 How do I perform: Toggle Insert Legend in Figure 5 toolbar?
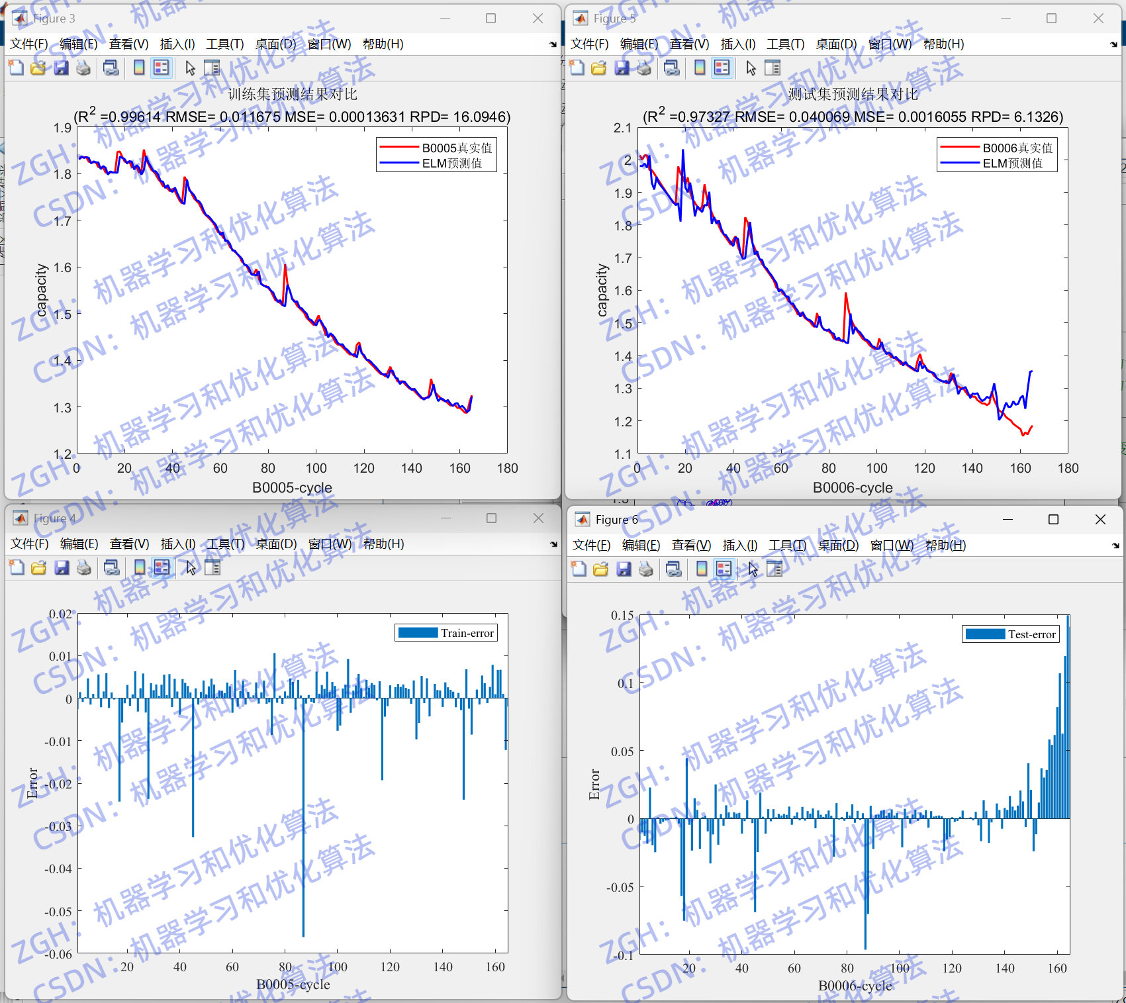pyautogui.click(x=722, y=68)
